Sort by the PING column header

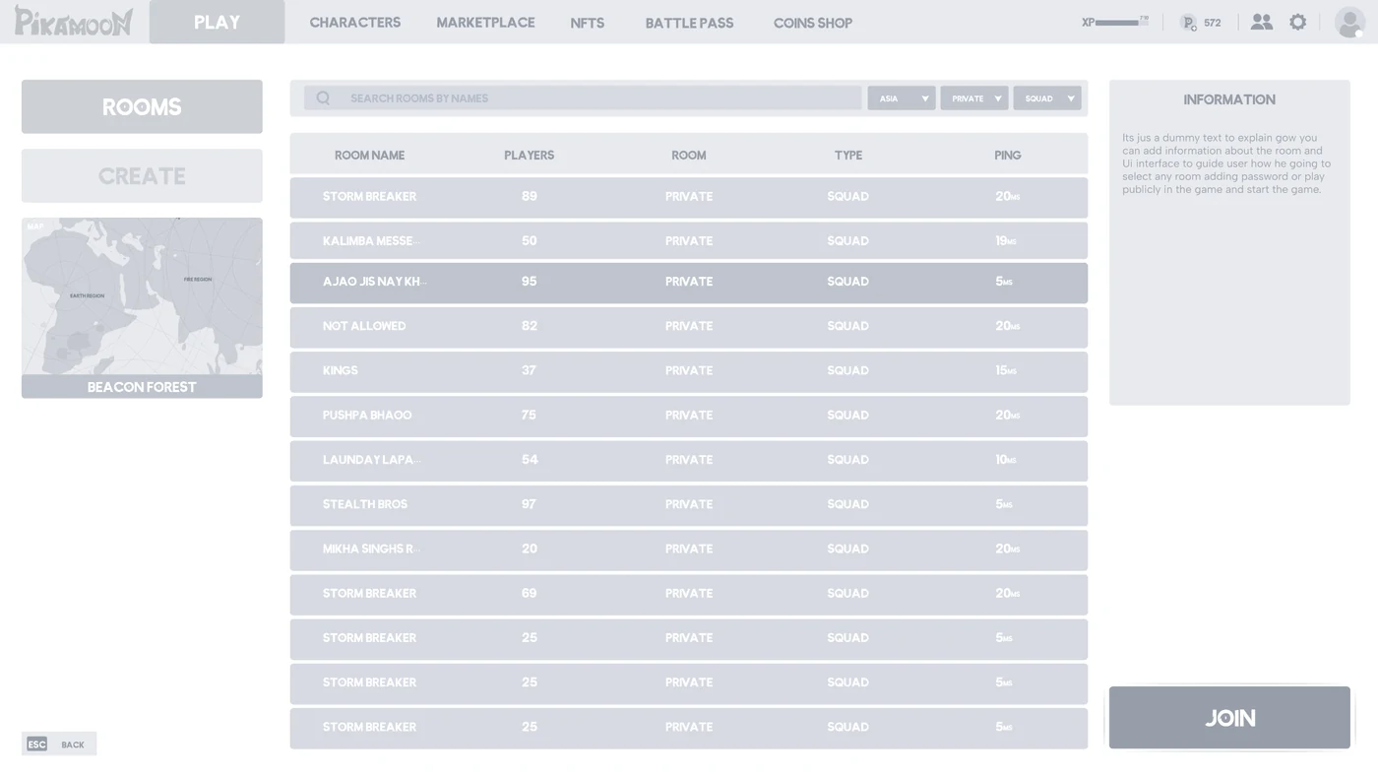[1007, 155]
